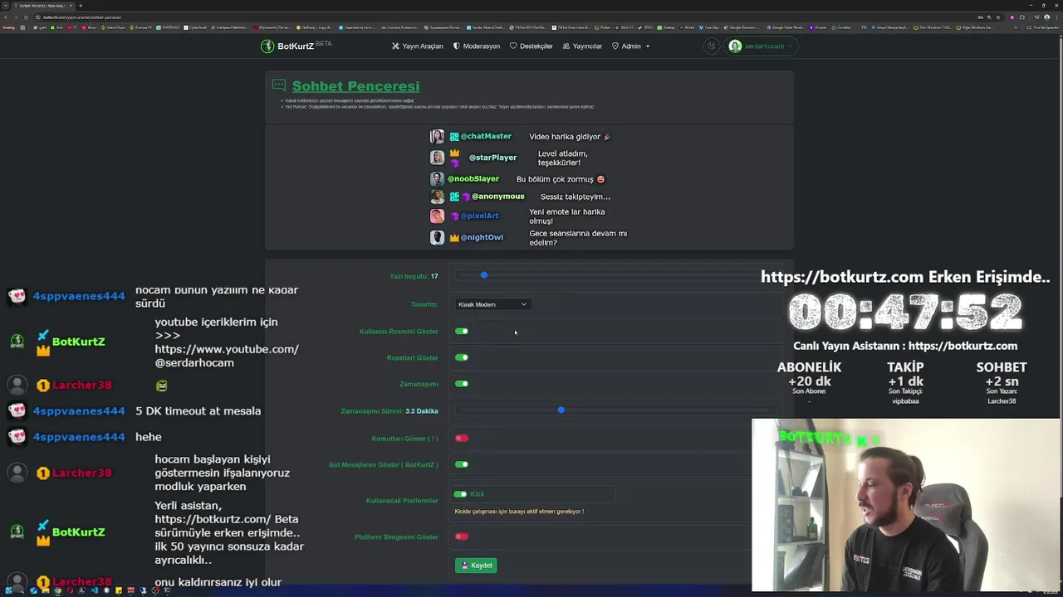
Task: Click the @chatMaster username
Action: [x=486, y=136]
